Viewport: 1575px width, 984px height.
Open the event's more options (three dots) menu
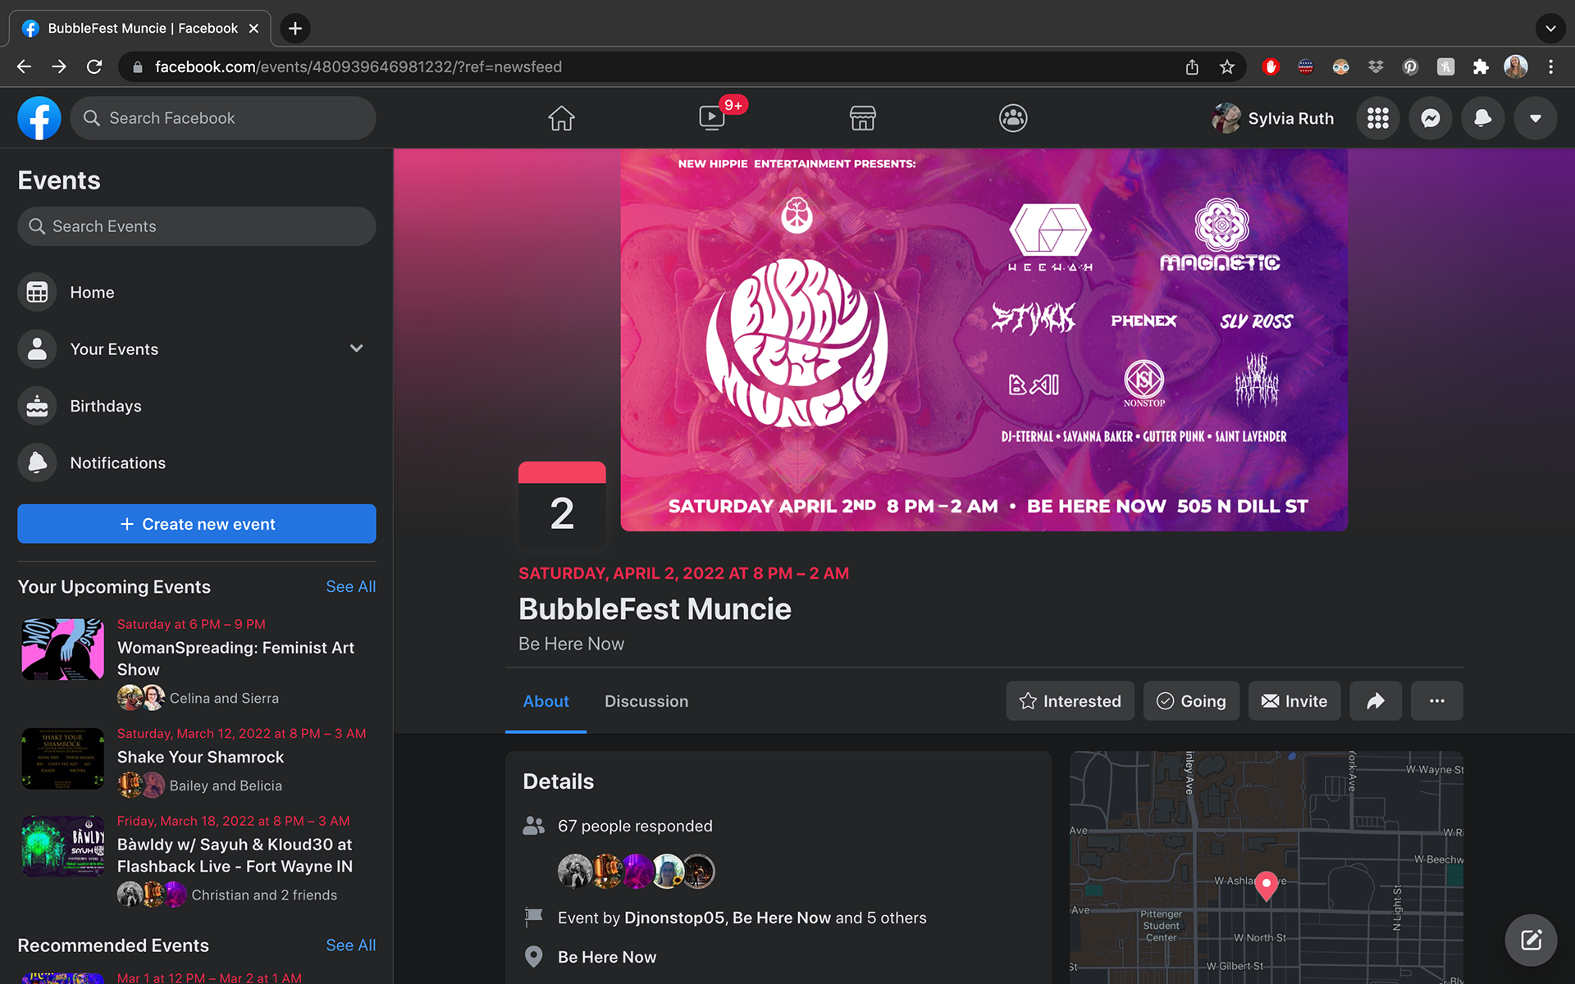tap(1437, 701)
